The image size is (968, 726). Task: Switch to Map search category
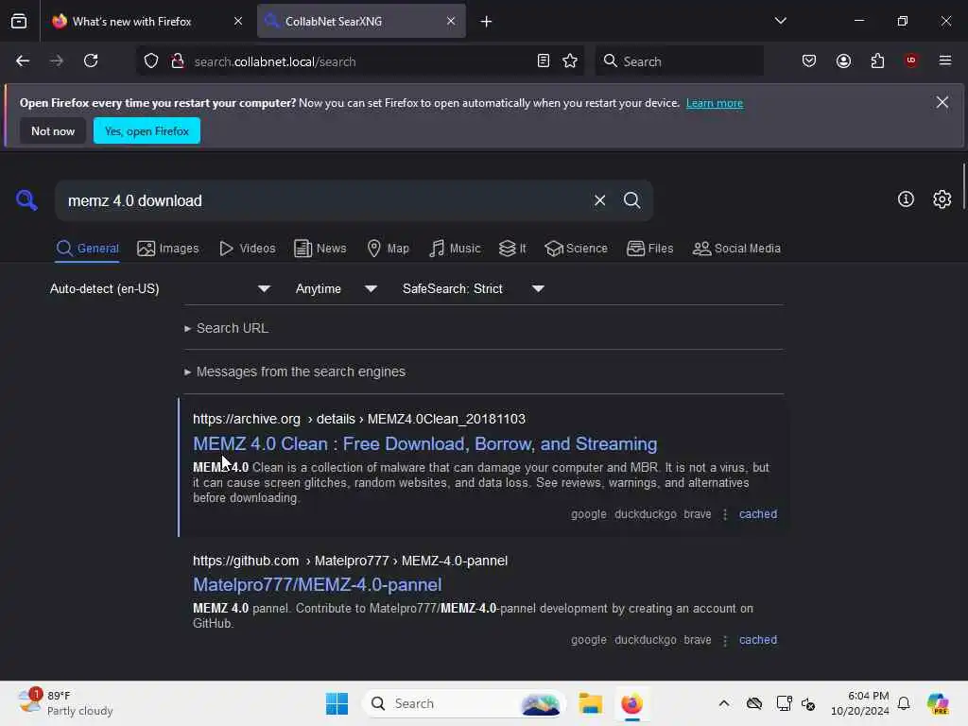tap(389, 249)
